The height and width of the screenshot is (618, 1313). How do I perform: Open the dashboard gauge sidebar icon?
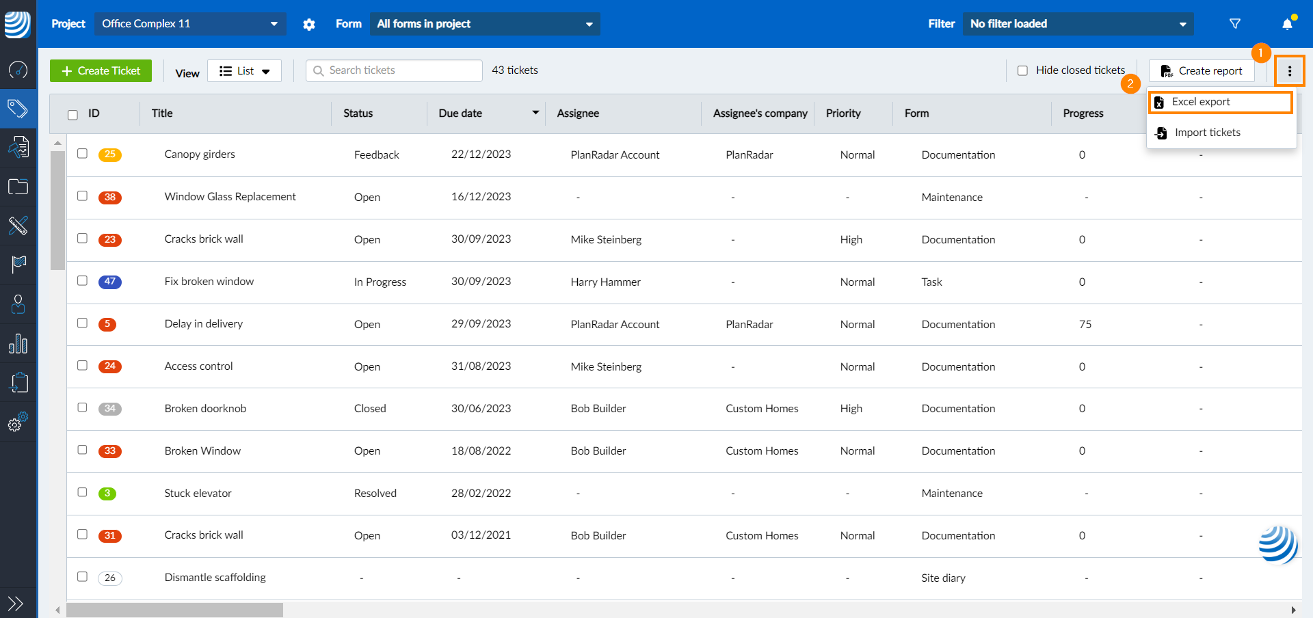(18, 69)
